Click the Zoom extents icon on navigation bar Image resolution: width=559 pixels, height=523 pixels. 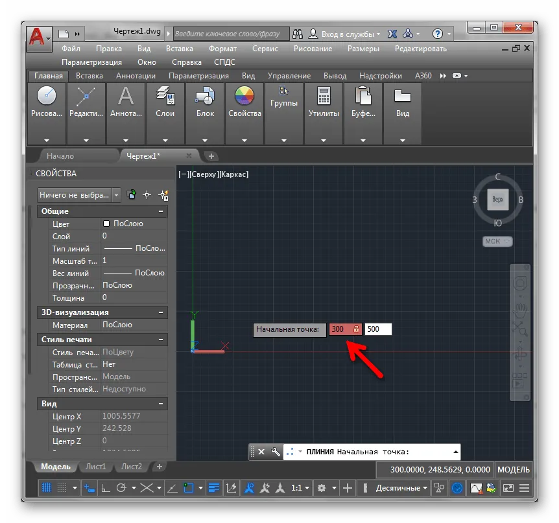[520, 329]
